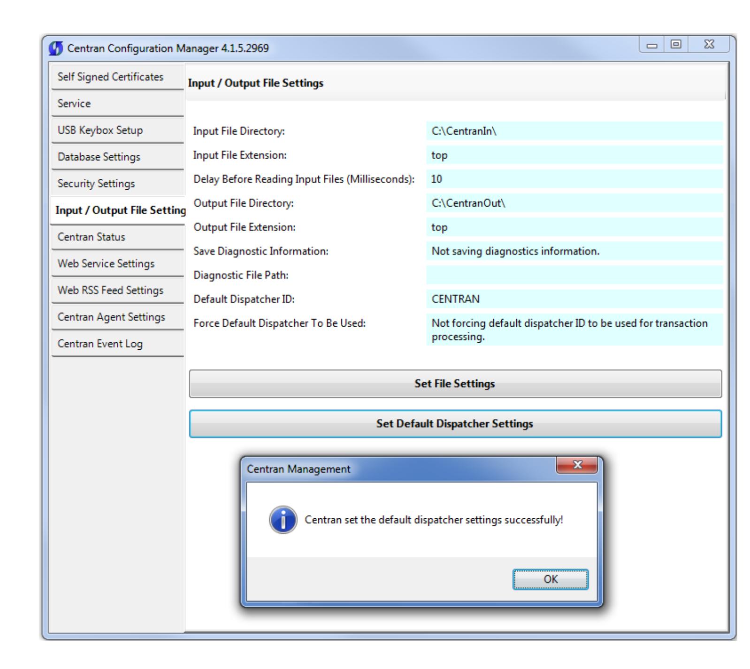Click the blue information icon in dialog
750x669 pixels.
point(283,520)
